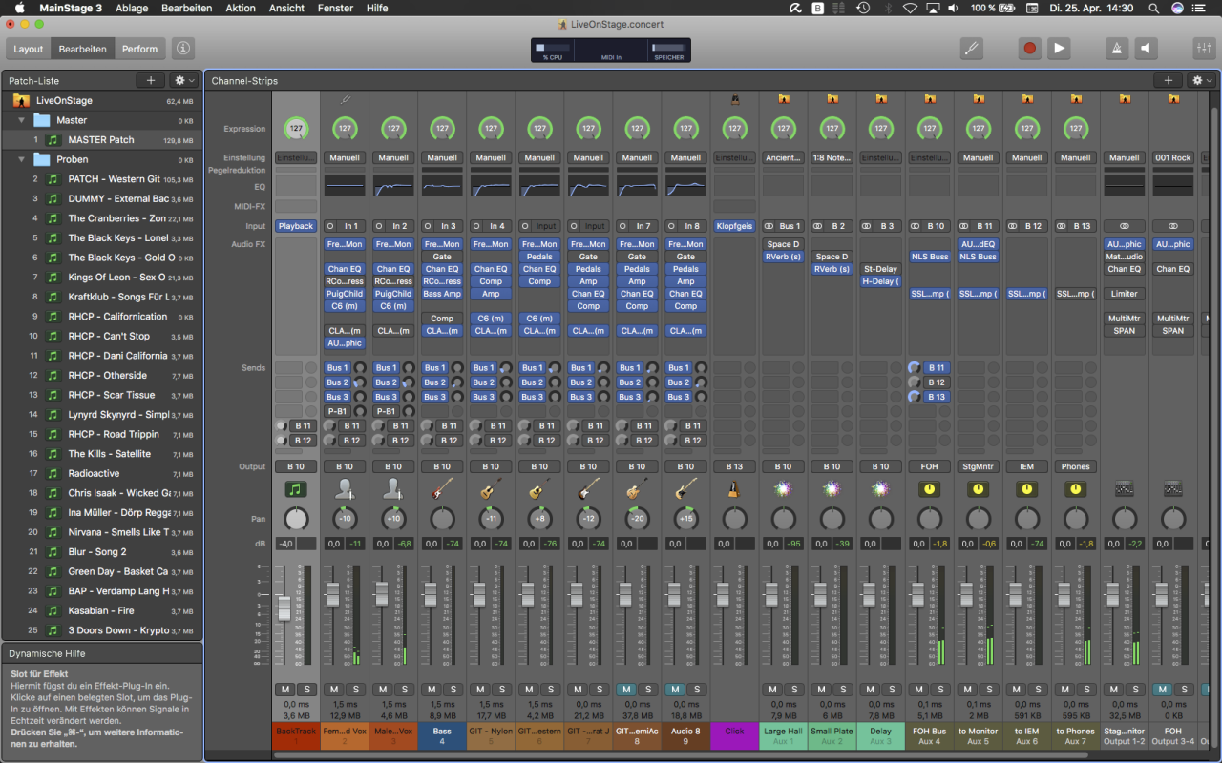Open the Klopfgeis instrument slot on Click strip
This screenshot has width=1222, height=763.
[x=734, y=226]
